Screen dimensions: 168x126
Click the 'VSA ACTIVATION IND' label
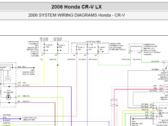point(8,92)
